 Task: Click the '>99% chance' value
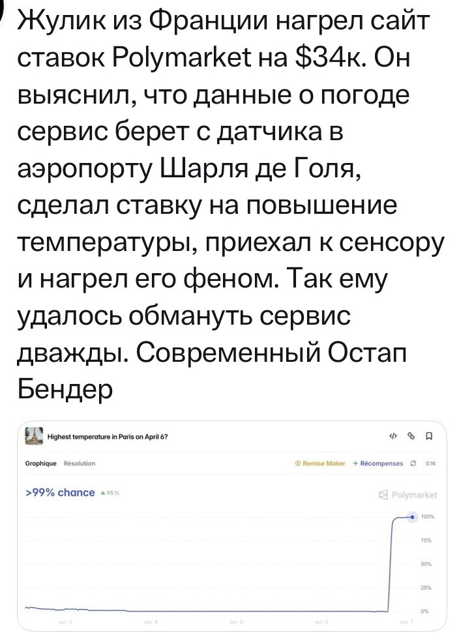coord(60,492)
